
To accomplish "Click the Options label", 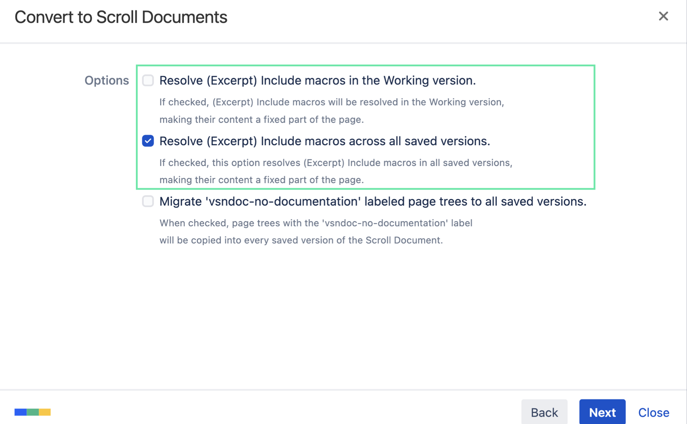I will (x=106, y=80).
